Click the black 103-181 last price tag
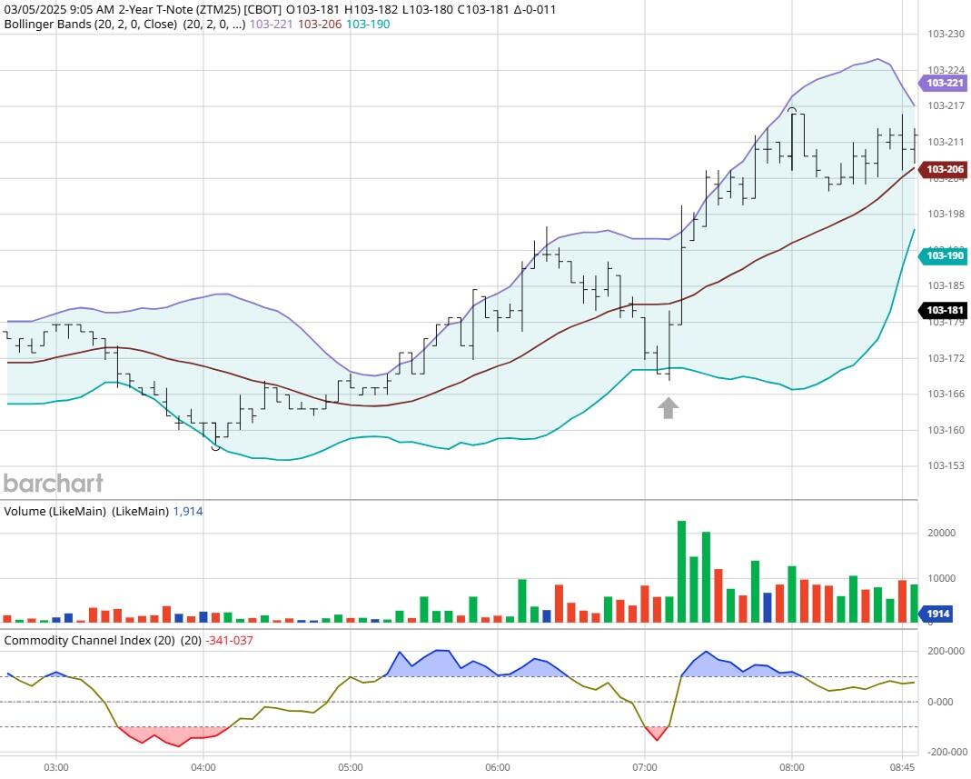Image resolution: width=971 pixels, height=779 pixels. (x=945, y=311)
